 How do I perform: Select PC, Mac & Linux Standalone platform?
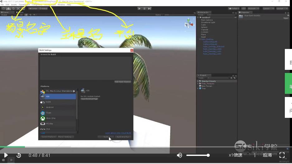[58, 91]
